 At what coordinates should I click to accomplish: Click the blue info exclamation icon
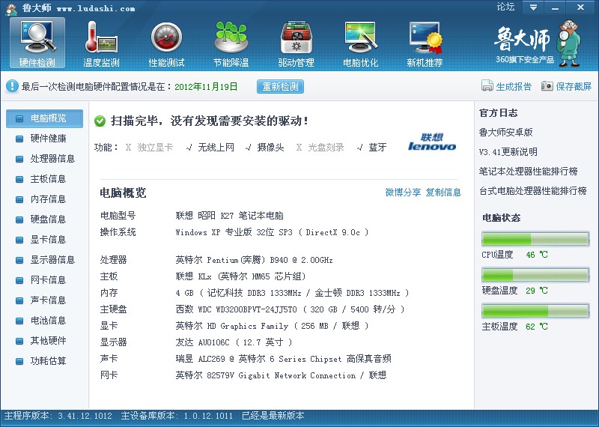coord(12,86)
